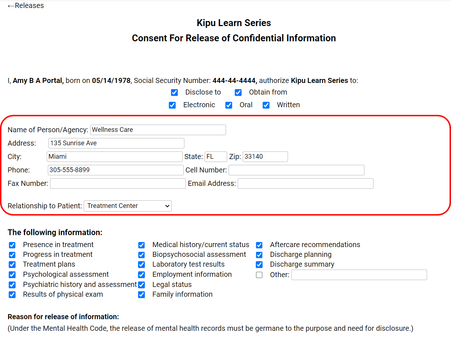Focus the Fax Number field
The width and height of the screenshot is (451, 342).
(x=118, y=183)
